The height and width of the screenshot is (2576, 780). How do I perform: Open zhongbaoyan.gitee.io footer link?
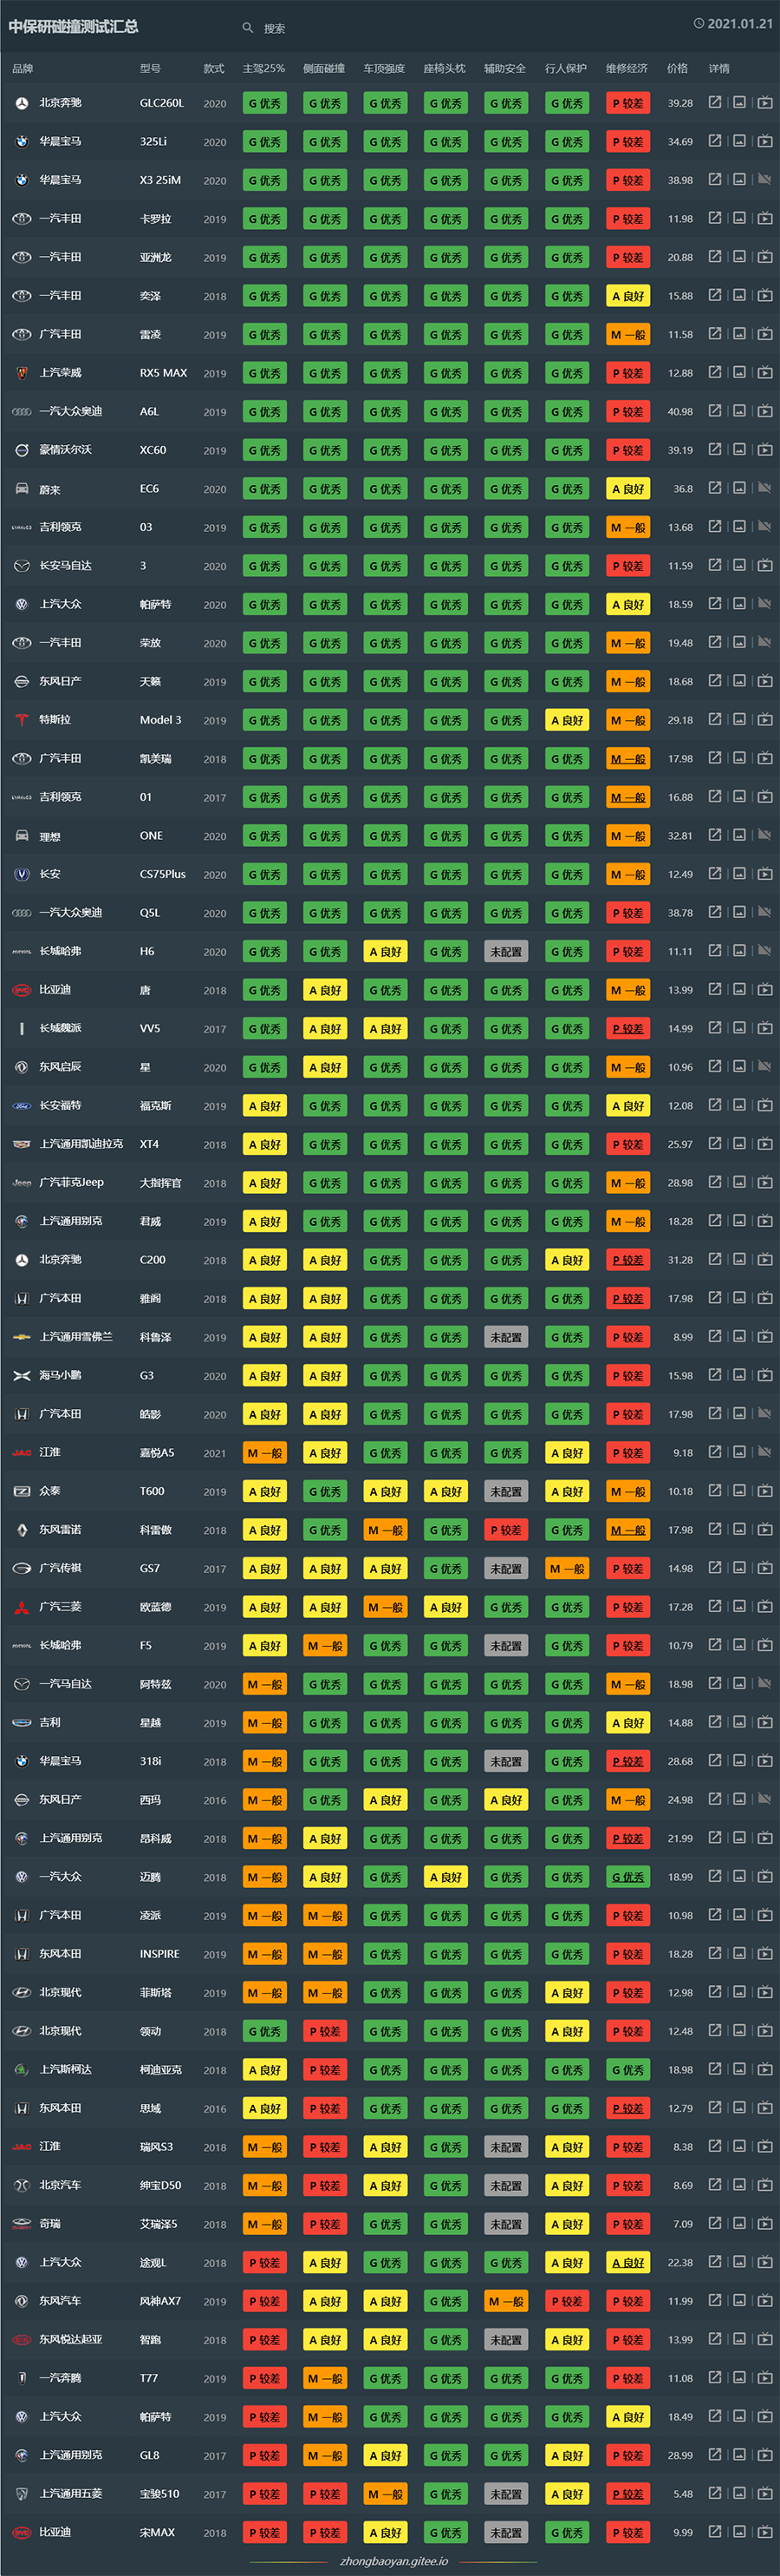click(x=393, y=2562)
